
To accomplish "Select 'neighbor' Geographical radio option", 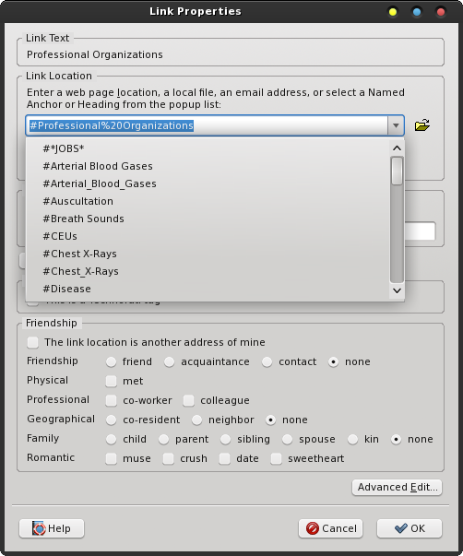I will coord(196,420).
